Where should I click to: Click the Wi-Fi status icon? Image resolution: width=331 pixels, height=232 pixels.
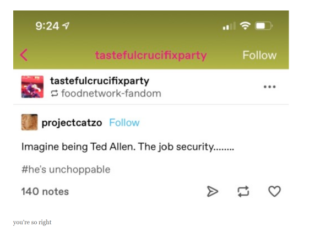[x=245, y=26]
